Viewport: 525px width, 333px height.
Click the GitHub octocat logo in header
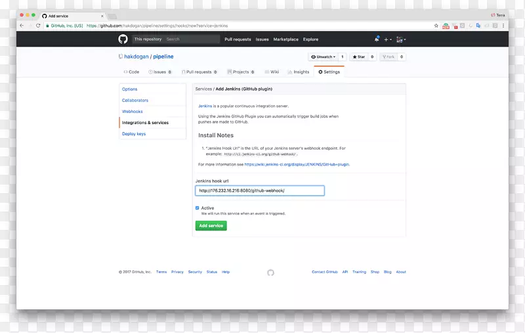click(x=123, y=39)
